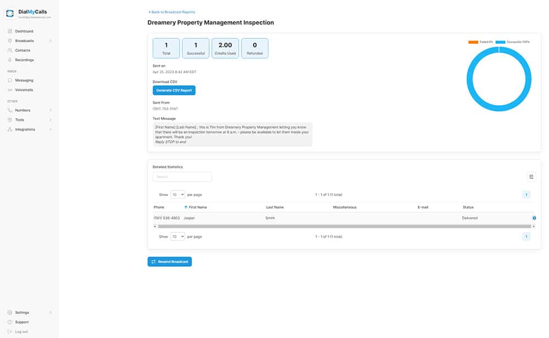The width and height of the screenshot is (549, 338).
Task: Select the Messaging chat icon
Action: 10,81
